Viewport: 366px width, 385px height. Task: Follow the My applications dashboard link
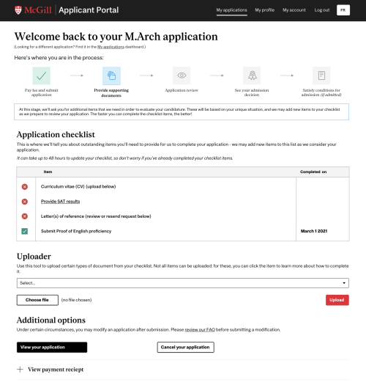(111, 47)
